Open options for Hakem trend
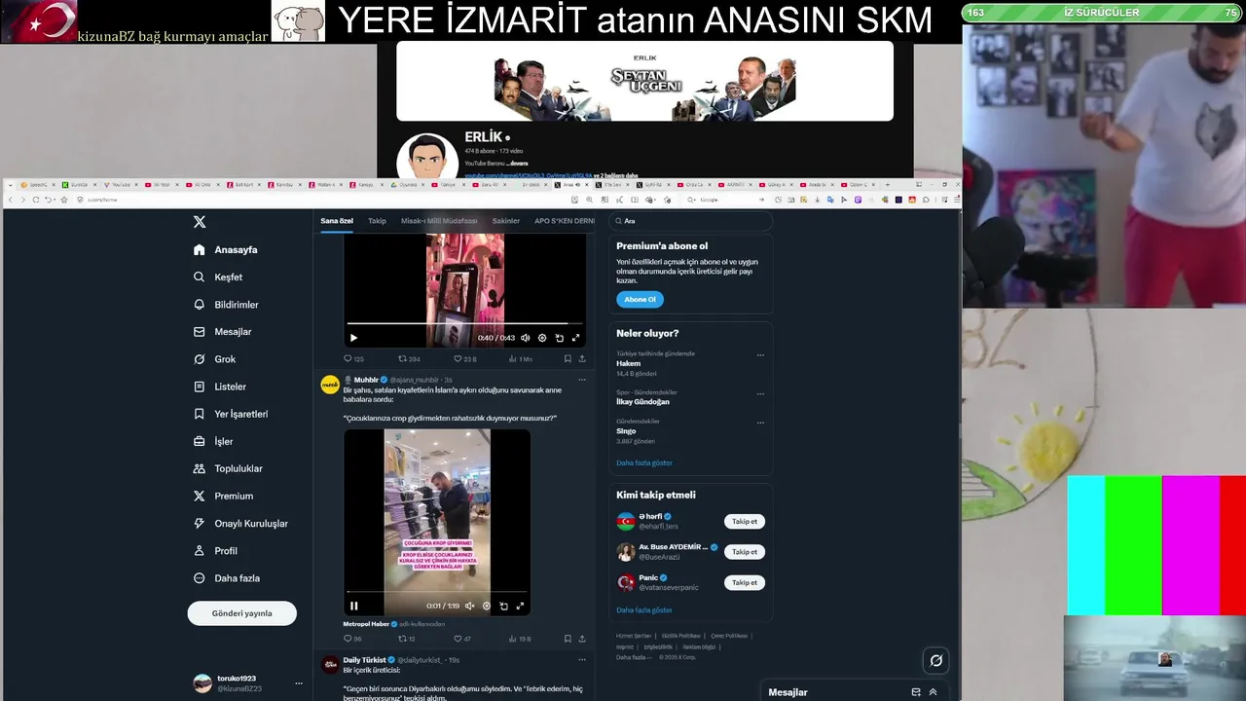Viewport: 1246px width, 701px height. coord(760,355)
